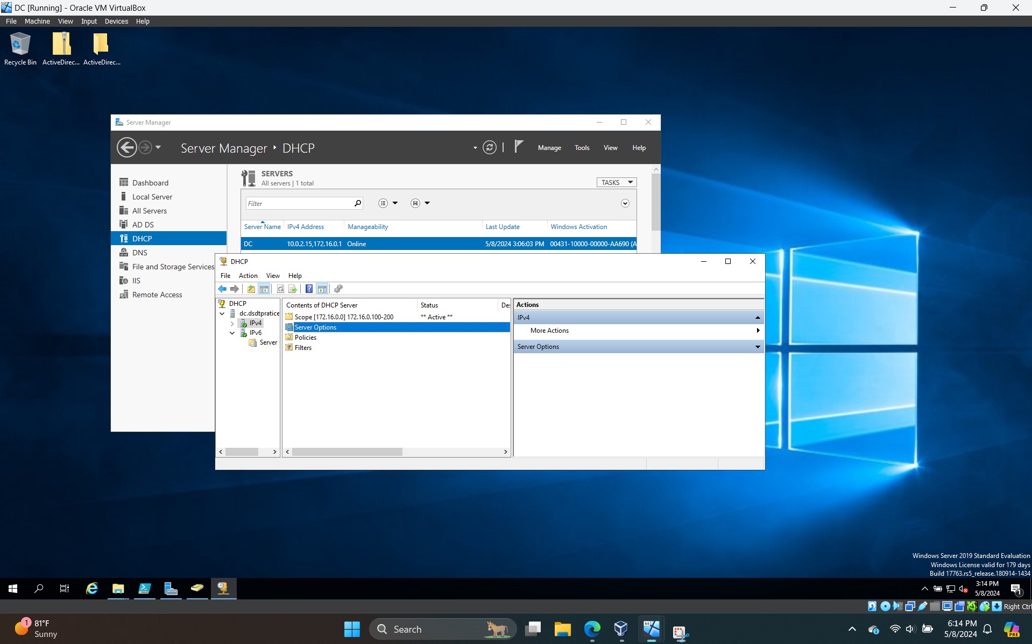This screenshot has width=1032, height=644.
Task: Collapse the IPv4 actions section
Action: (758, 318)
